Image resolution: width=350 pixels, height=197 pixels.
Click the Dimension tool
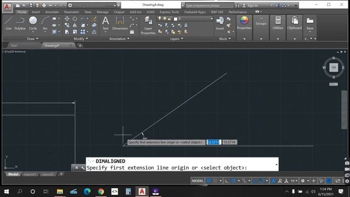point(120,23)
